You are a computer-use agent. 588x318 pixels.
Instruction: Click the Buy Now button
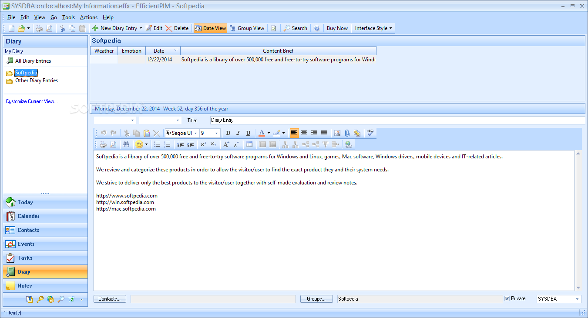(337, 28)
